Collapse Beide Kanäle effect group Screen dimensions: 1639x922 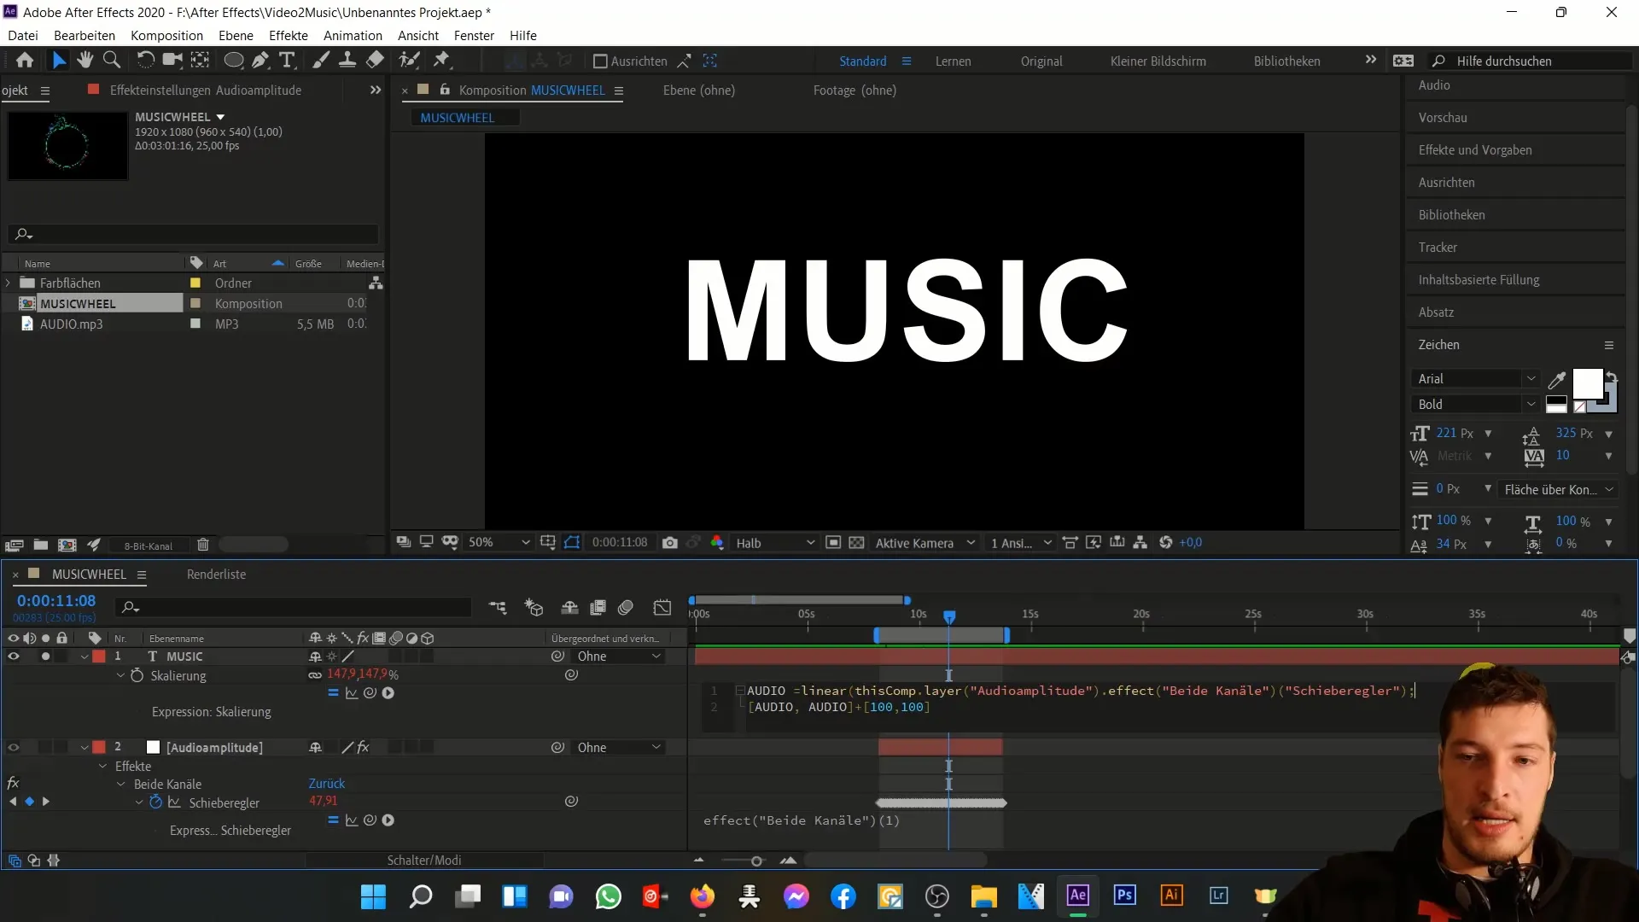[x=120, y=785]
